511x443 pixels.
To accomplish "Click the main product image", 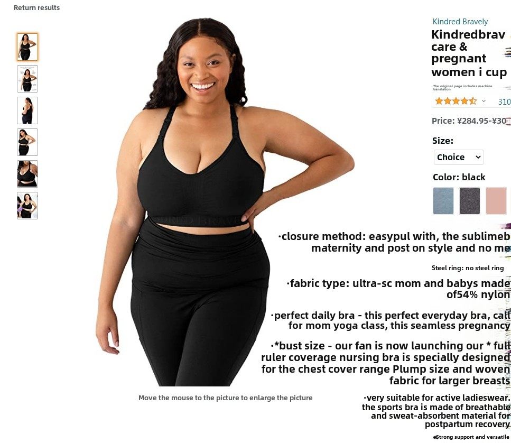I will 225,202.
